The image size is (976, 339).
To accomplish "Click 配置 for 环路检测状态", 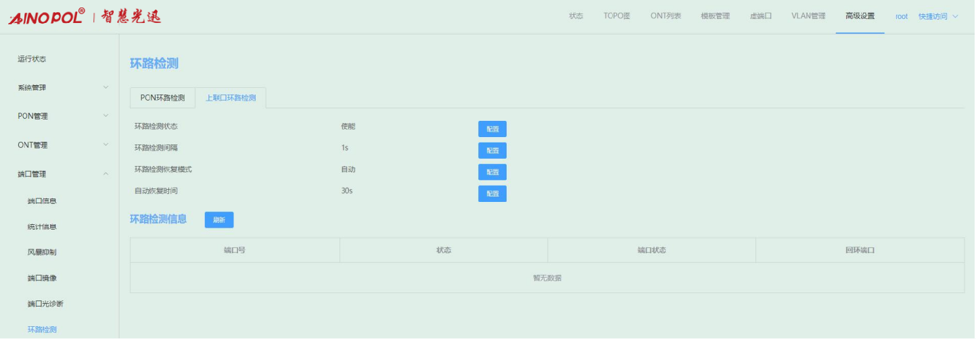I will [x=492, y=129].
